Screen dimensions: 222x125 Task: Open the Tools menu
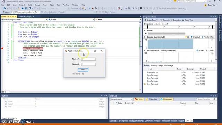[52, 5]
